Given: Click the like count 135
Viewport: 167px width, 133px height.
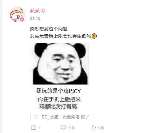Looking at the screenshot, I should click(101, 128).
